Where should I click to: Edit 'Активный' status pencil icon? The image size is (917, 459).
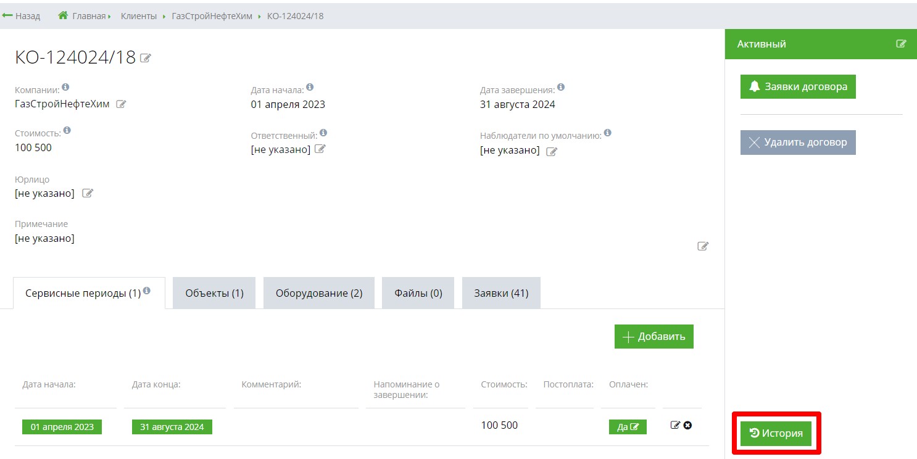902,44
